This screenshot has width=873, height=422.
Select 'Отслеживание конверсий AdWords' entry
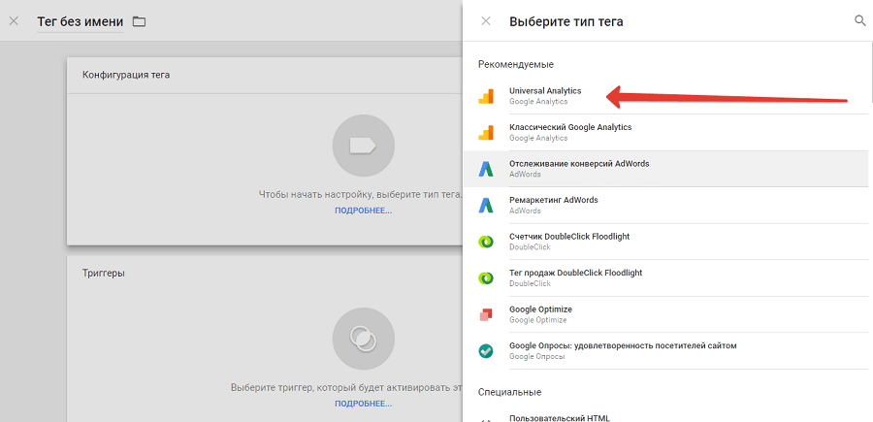tap(579, 164)
